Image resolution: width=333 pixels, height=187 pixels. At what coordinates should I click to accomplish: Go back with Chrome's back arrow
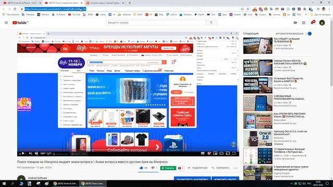click(x=4, y=9)
